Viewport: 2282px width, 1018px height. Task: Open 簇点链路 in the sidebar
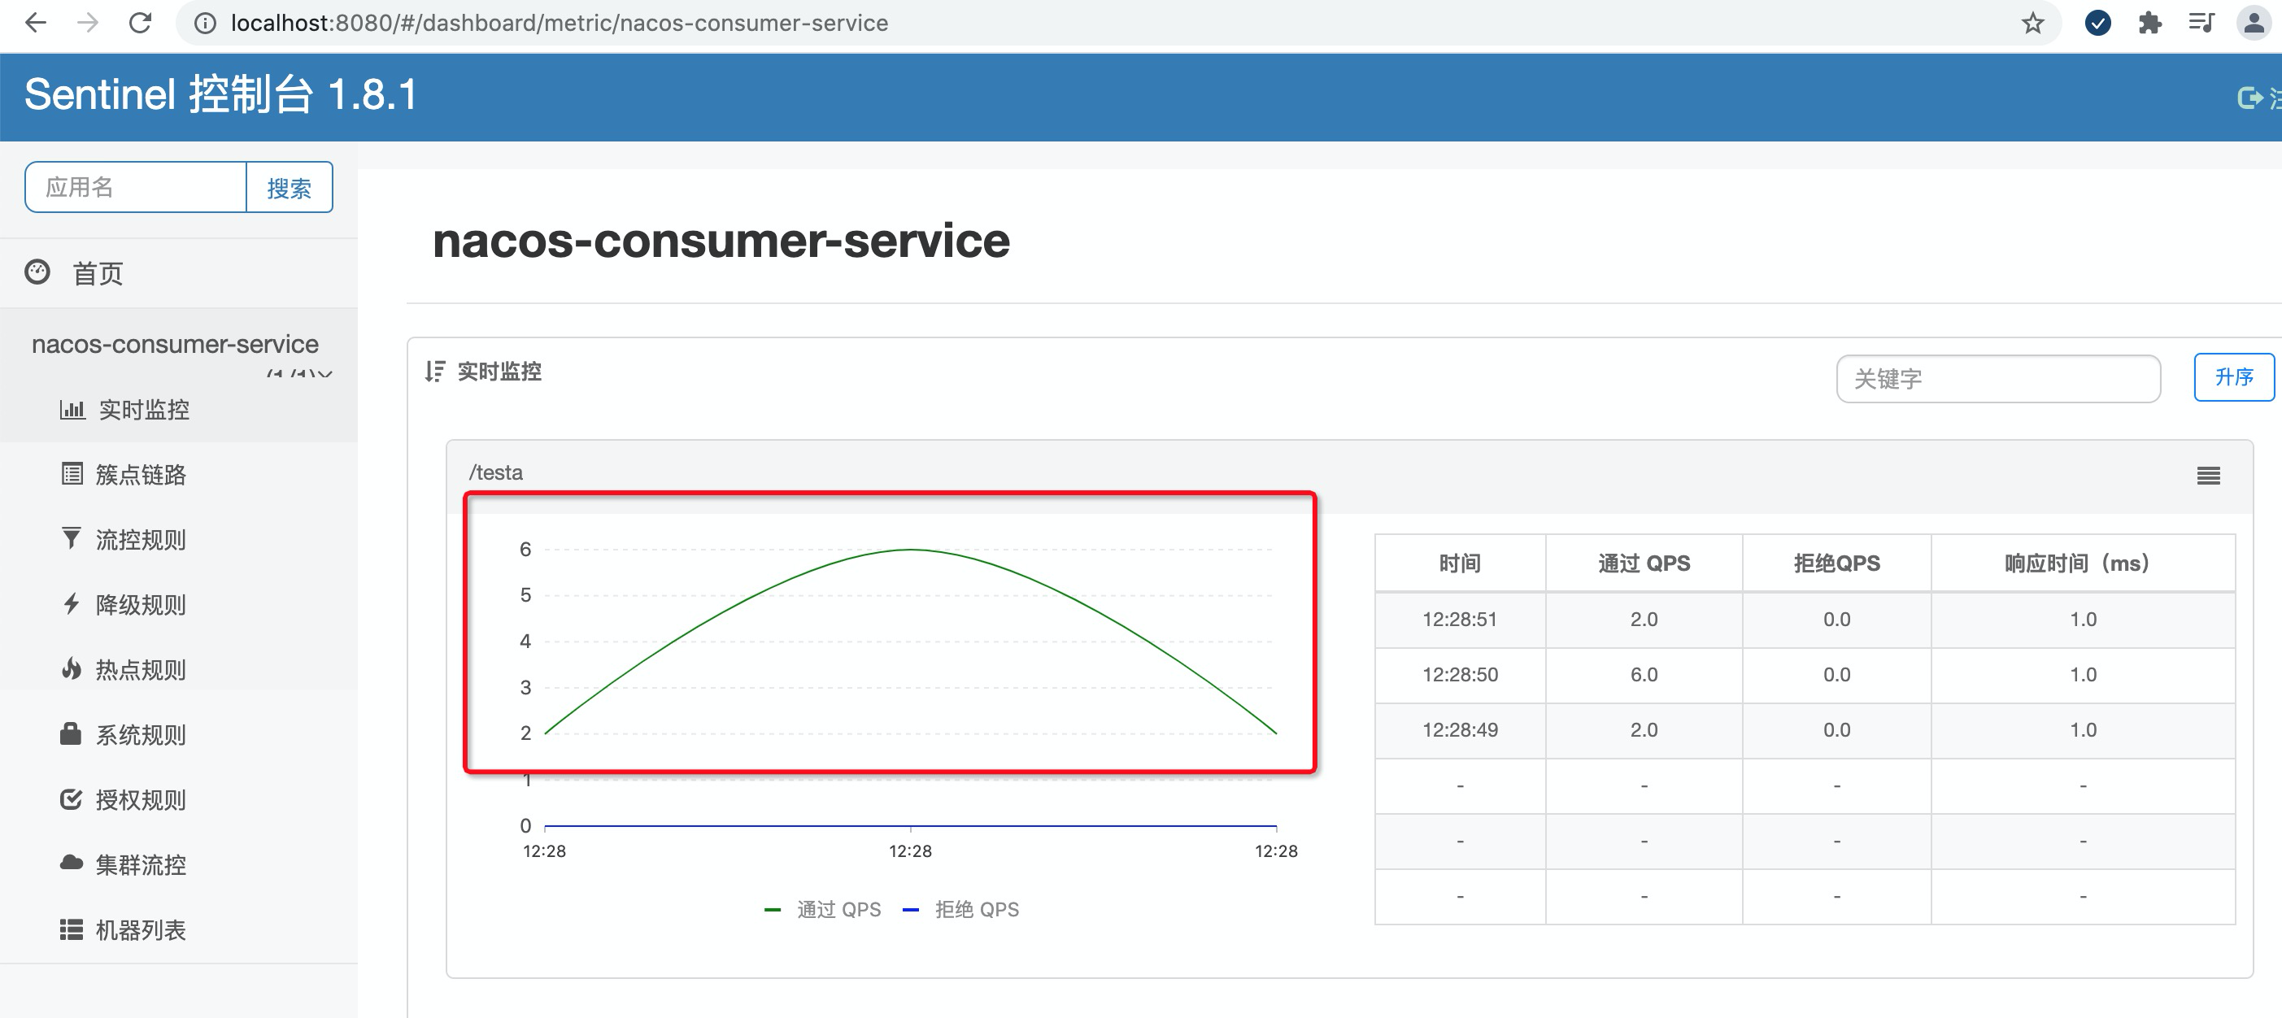coord(140,475)
